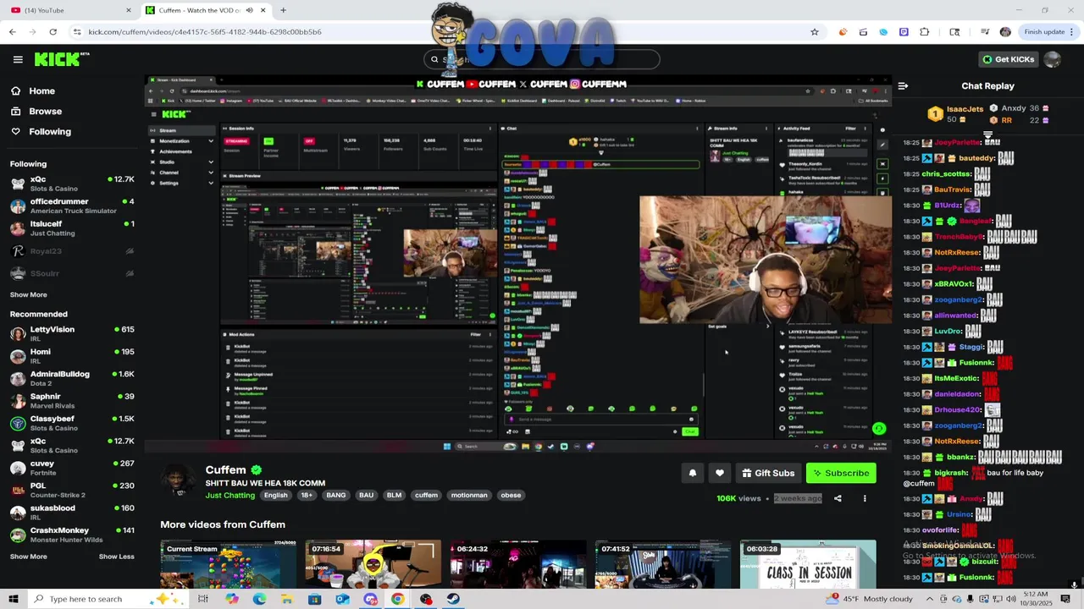Image resolution: width=1084 pixels, height=609 pixels.
Task: Click bigkrash username in chat replay
Action: coord(951,473)
